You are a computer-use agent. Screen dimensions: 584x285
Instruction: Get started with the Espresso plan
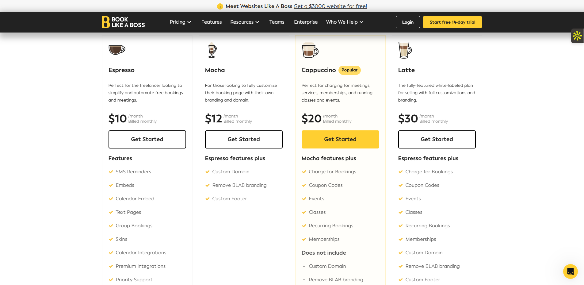tap(147, 139)
